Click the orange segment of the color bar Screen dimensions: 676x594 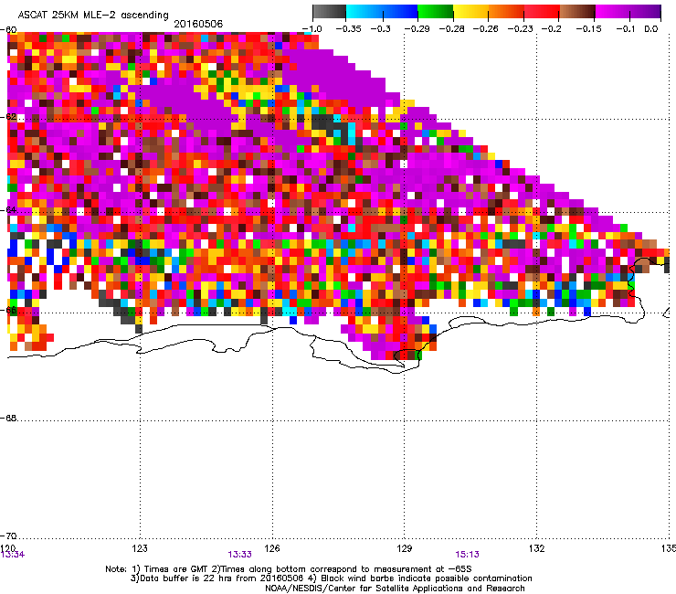coord(506,12)
